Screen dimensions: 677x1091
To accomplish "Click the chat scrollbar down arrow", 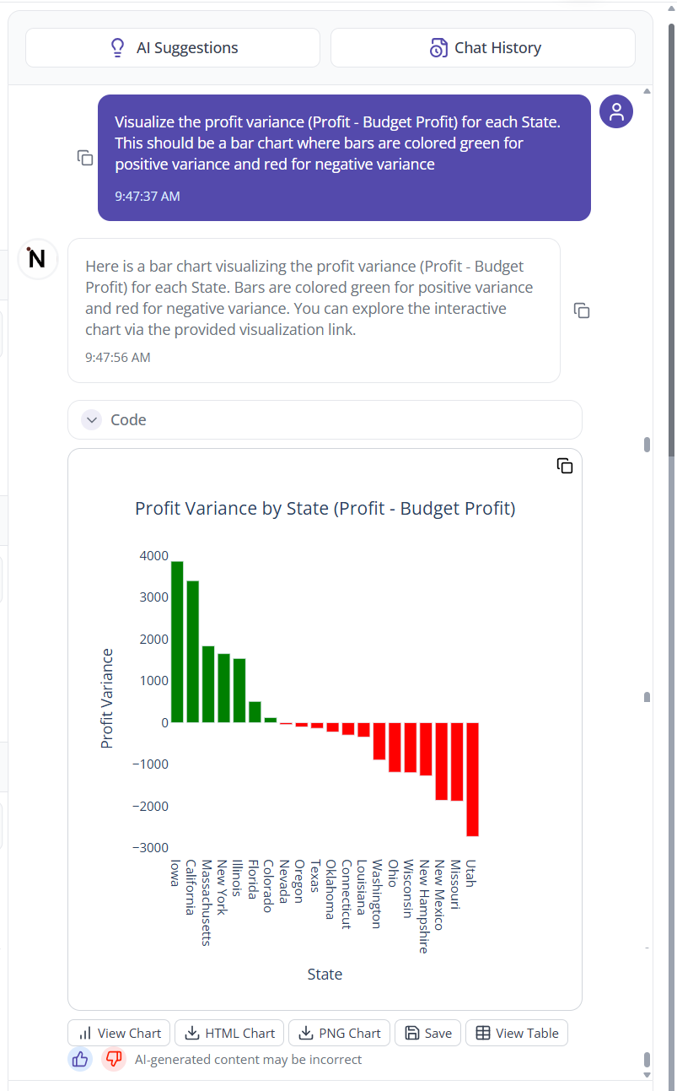I will point(647,1075).
